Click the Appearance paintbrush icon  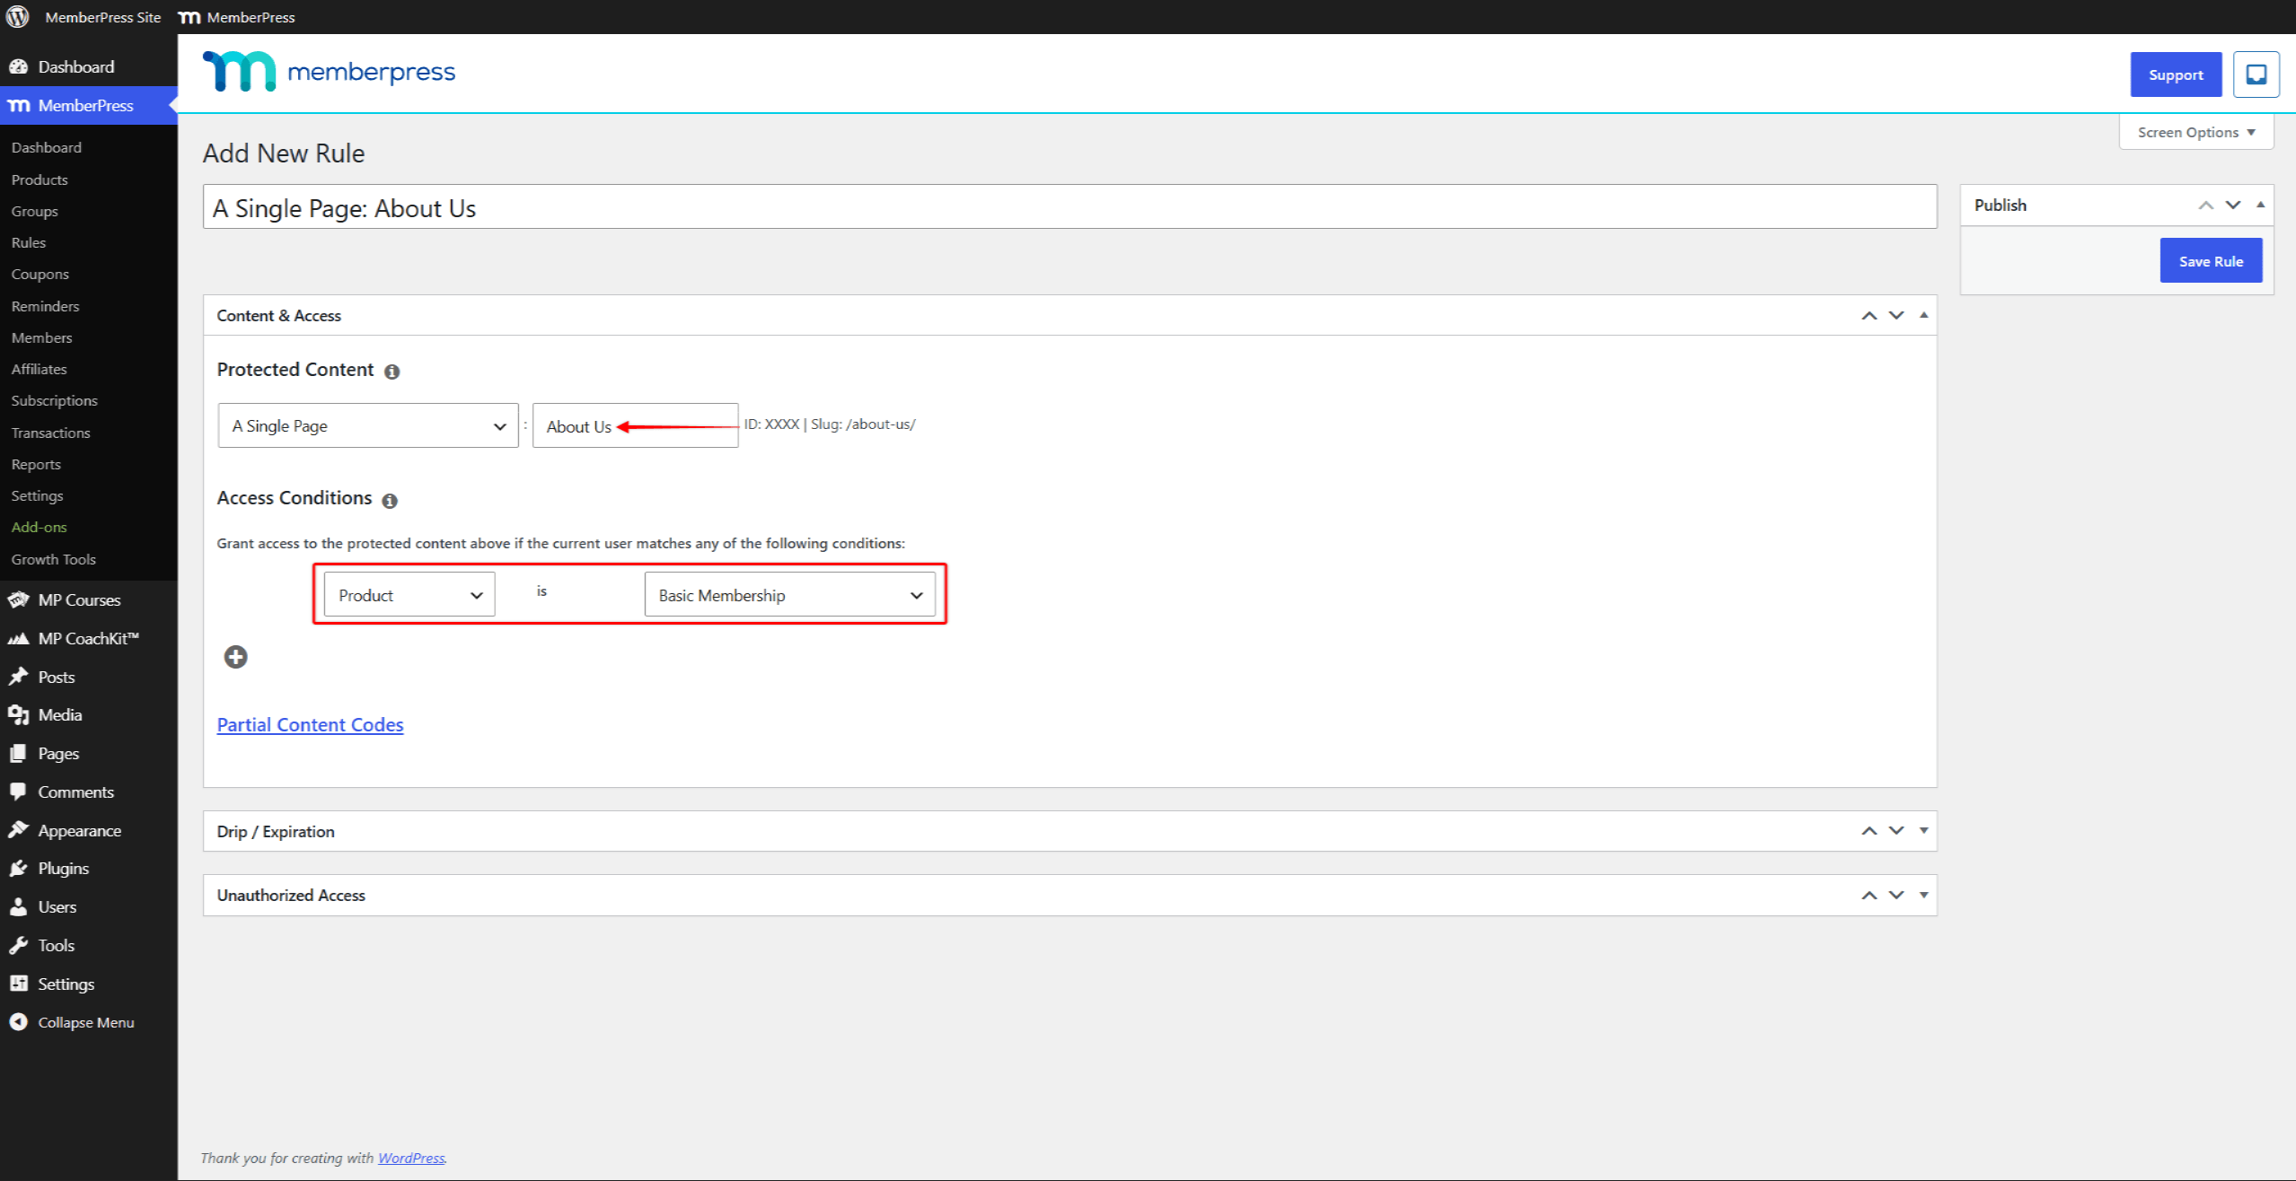(x=18, y=830)
